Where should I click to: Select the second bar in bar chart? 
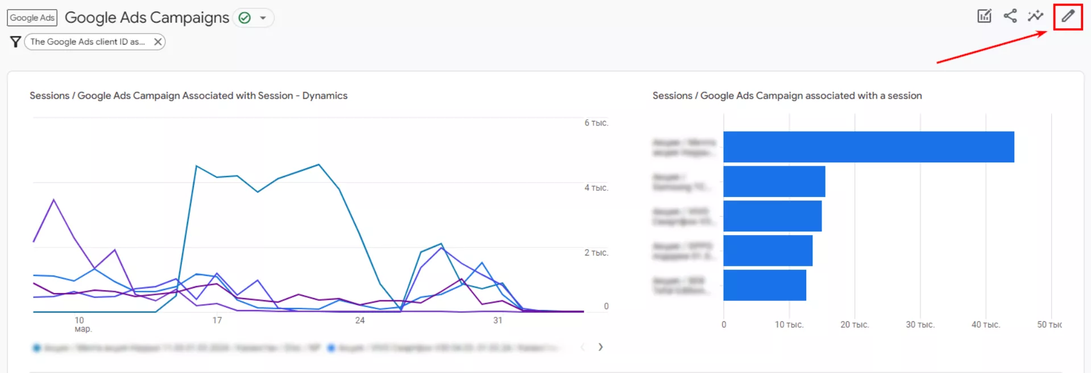click(774, 182)
